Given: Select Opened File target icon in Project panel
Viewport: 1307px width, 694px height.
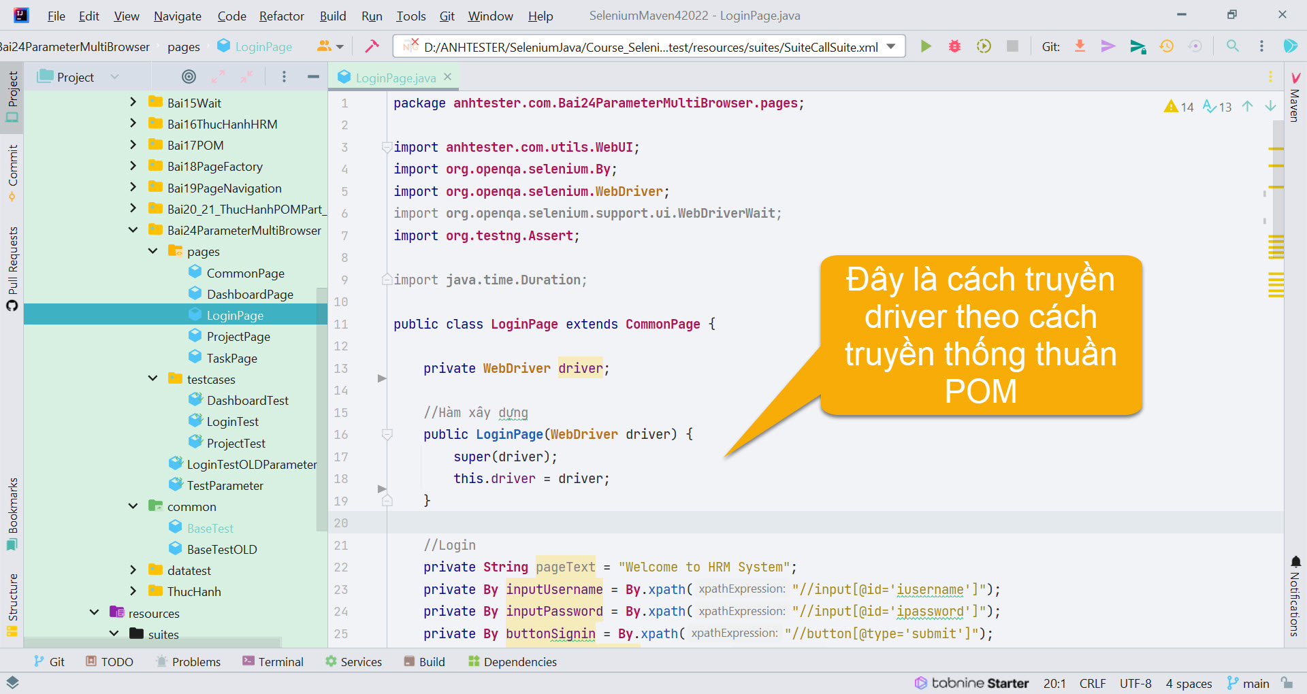Looking at the screenshot, I should (189, 77).
